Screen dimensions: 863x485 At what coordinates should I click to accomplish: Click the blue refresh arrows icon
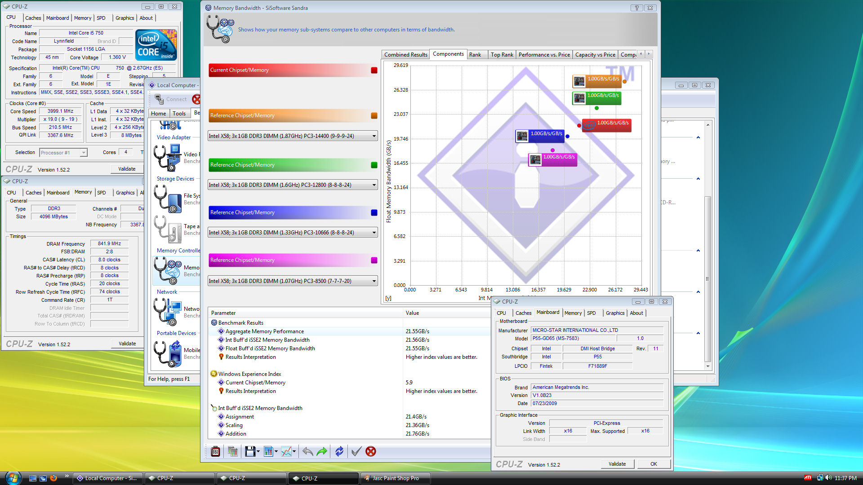tap(339, 451)
